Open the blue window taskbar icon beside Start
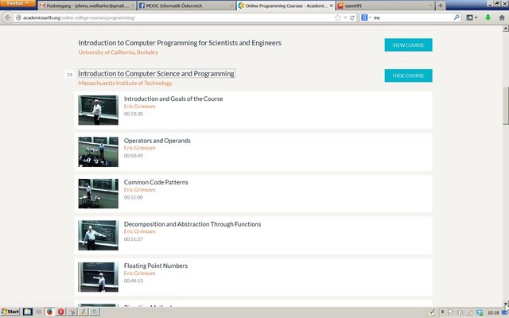Screen dimensions: 509x318 coord(28,312)
